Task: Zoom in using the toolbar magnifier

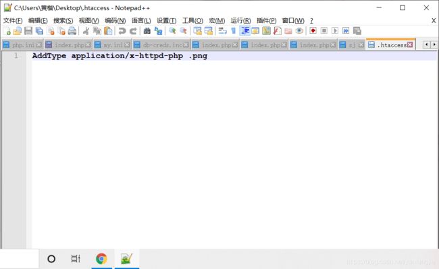Action: (x=172, y=31)
